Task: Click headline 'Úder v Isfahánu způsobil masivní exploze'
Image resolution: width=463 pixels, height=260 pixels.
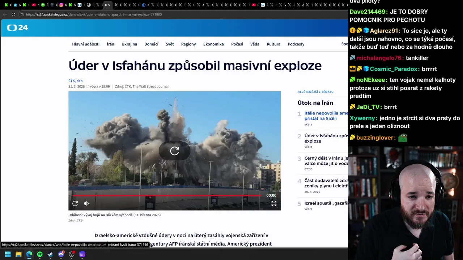Action: click(x=195, y=65)
